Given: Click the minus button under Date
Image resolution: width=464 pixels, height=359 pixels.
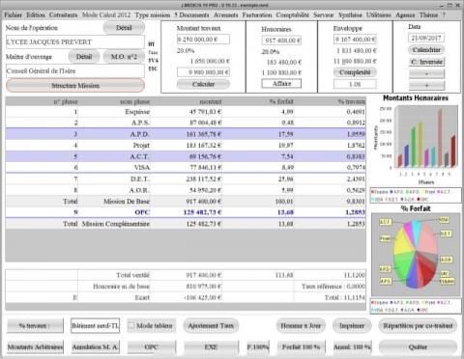Looking at the screenshot, I should 426,73.
